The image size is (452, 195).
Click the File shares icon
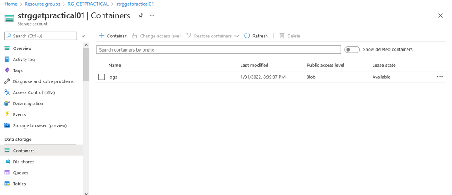tap(7, 162)
